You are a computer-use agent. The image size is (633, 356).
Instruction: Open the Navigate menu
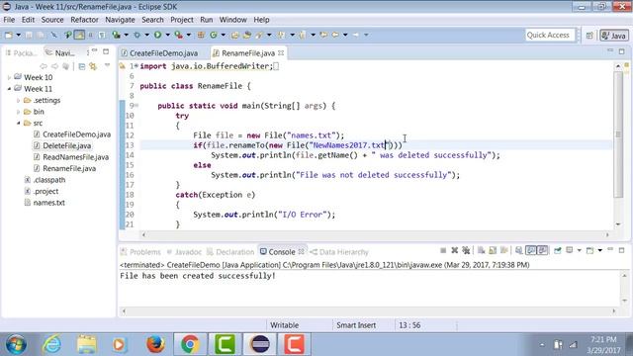120,20
